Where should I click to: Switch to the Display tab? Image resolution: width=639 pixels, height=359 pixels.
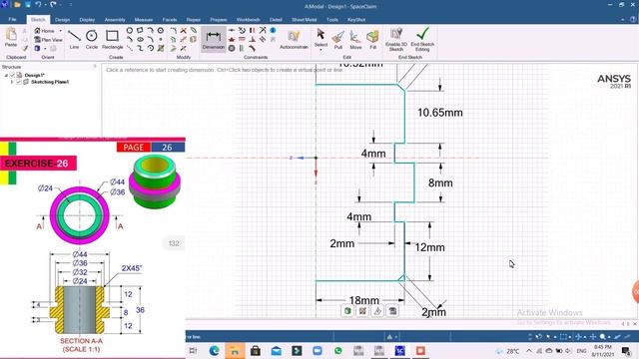[87, 20]
